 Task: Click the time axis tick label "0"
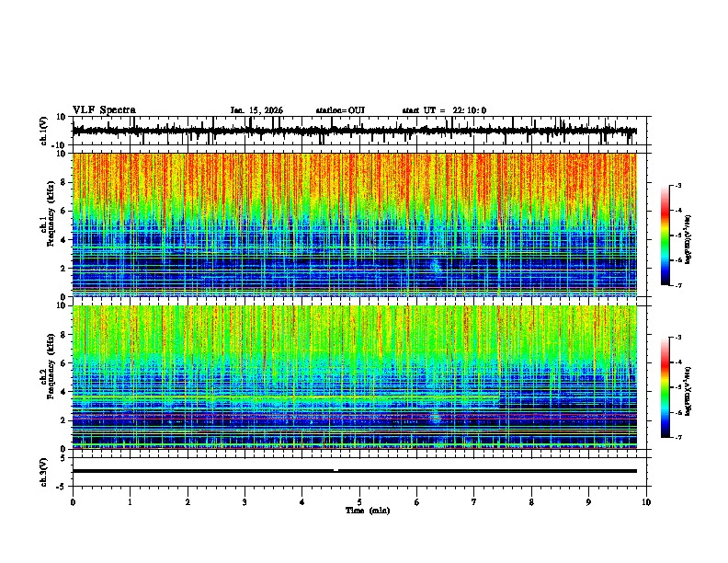(73, 502)
